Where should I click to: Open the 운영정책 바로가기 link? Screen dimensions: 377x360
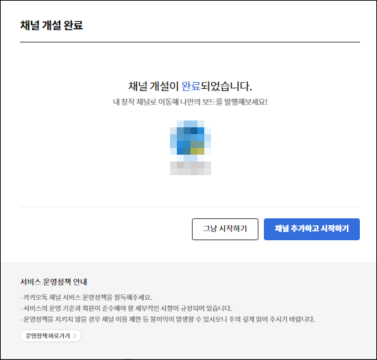[51, 335]
